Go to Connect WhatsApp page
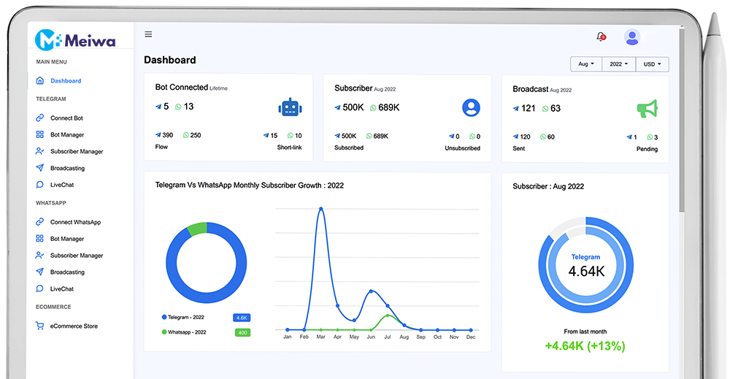 pyautogui.click(x=75, y=222)
